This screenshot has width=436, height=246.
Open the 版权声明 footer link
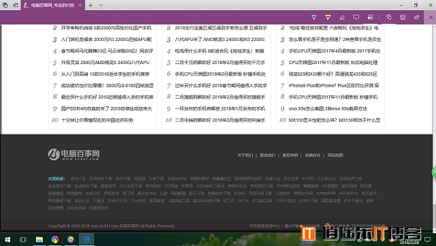pos(290,155)
